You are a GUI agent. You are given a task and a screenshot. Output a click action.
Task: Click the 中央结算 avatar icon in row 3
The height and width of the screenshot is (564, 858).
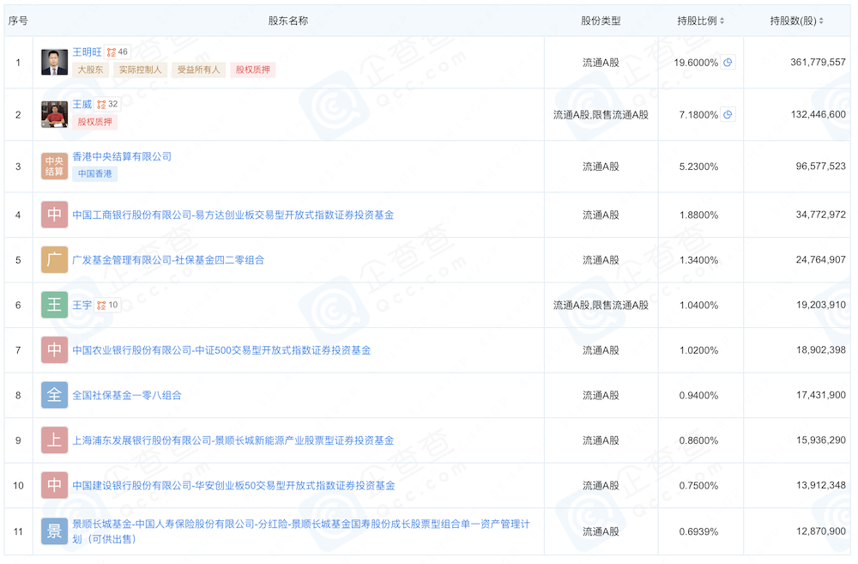tap(54, 167)
